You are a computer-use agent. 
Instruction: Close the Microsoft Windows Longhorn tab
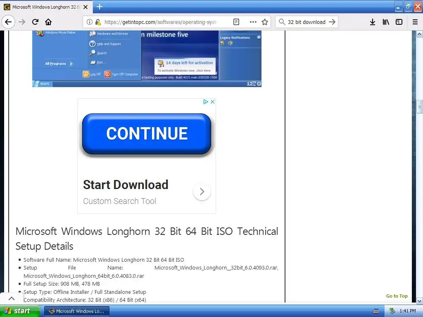(x=86, y=7)
